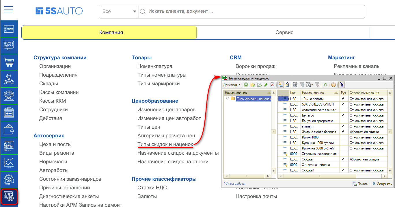
Task: Click the green Refresh icon
Action: pyautogui.click(x=325, y=85)
